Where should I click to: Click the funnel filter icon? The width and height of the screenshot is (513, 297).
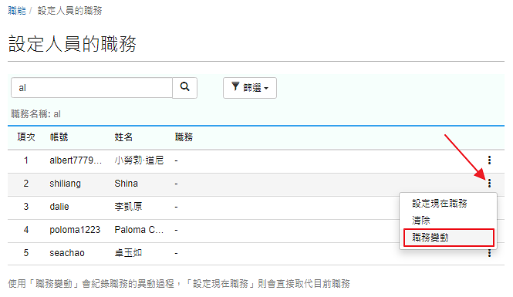pyautogui.click(x=235, y=87)
